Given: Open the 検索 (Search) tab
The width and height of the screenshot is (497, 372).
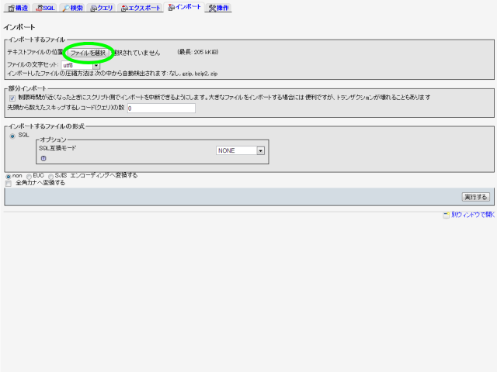Looking at the screenshot, I should click(72, 8).
